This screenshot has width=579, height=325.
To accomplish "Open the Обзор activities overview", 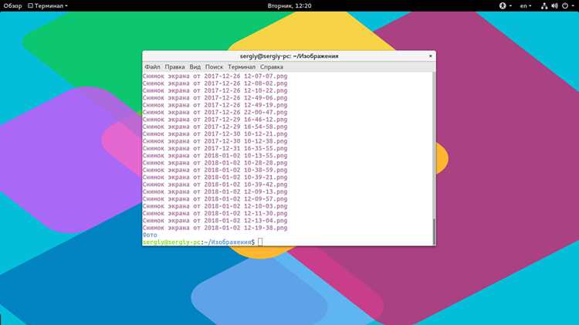I will tap(12, 5).
